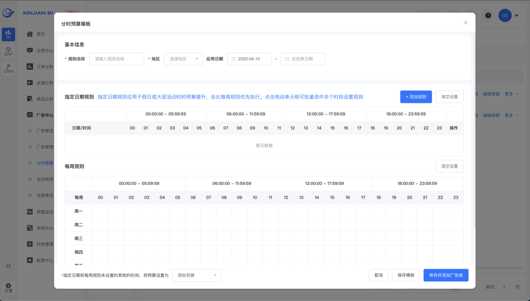Click the 日期/时间 column header
530x301 pixels.
81,128
